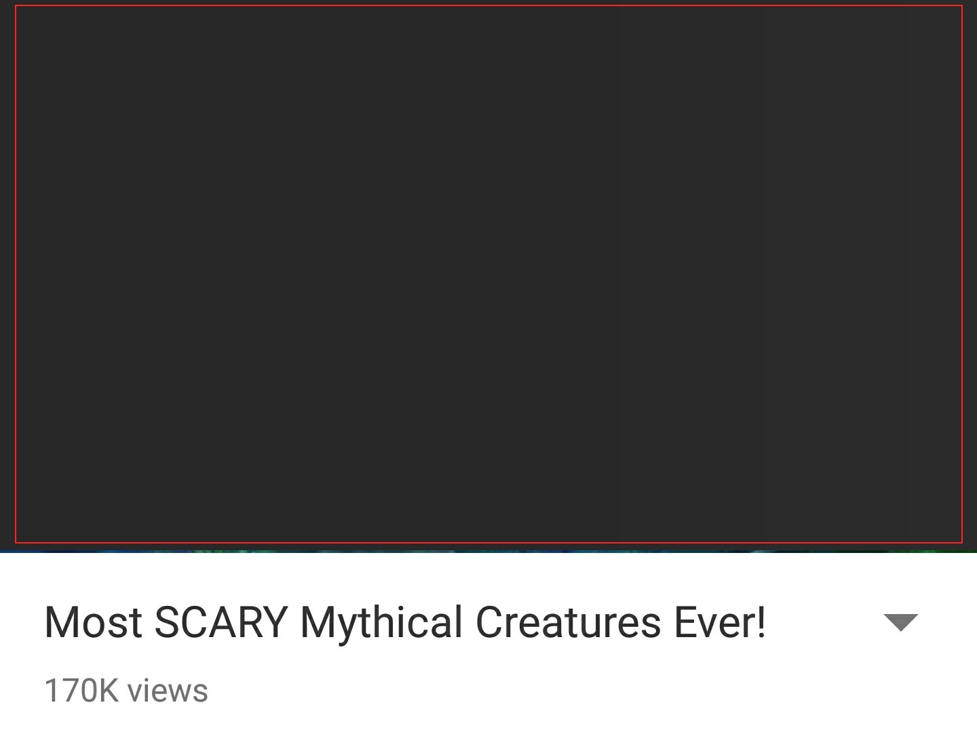
Task: Click the downward triangle icon
Action: pyautogui.click(x=900, y=622)
